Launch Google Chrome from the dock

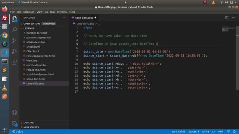pyautogui.click(x=4, y=35)
